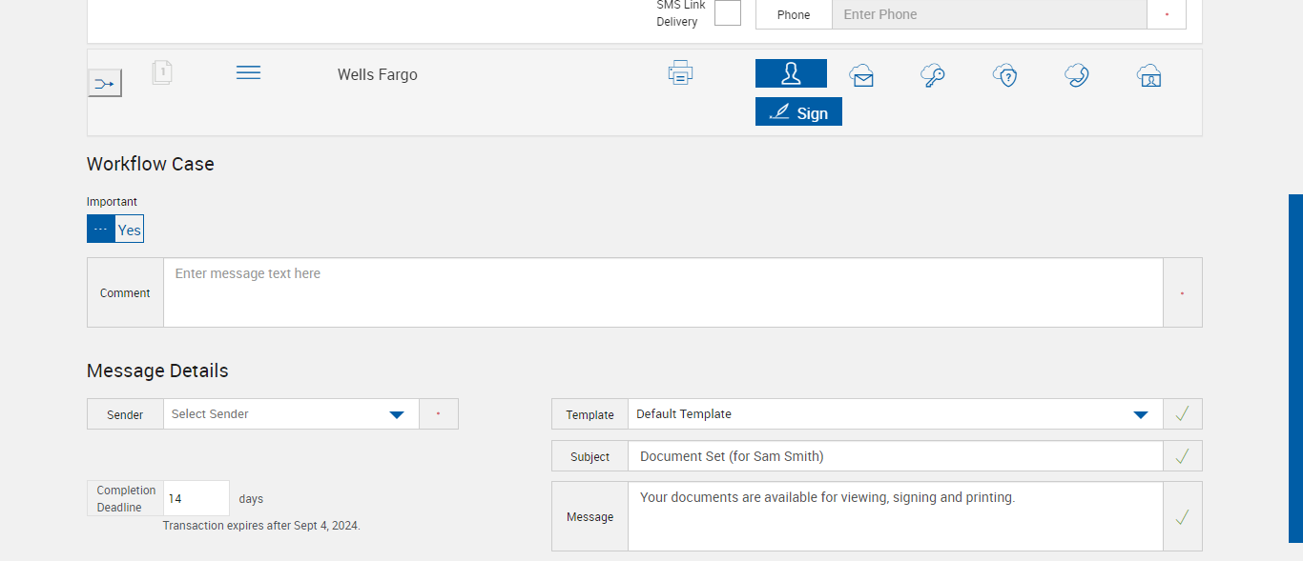The image size is (1303, 561).
Task: Check the SMS Link Delivery checkbox
Action: click(x=728, y=13)
